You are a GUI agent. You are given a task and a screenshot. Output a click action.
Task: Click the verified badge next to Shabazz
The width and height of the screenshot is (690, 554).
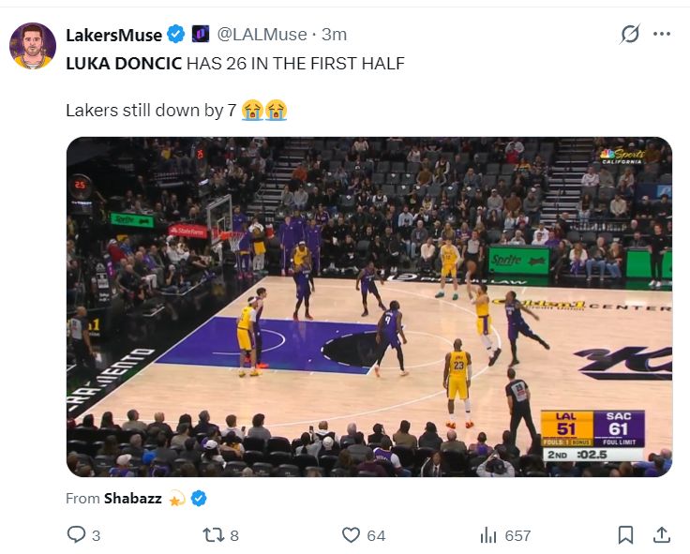199,499
